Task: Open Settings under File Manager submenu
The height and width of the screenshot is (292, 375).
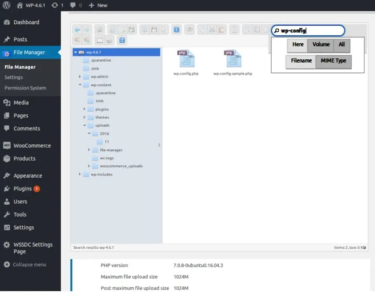Action: point(14,77)
